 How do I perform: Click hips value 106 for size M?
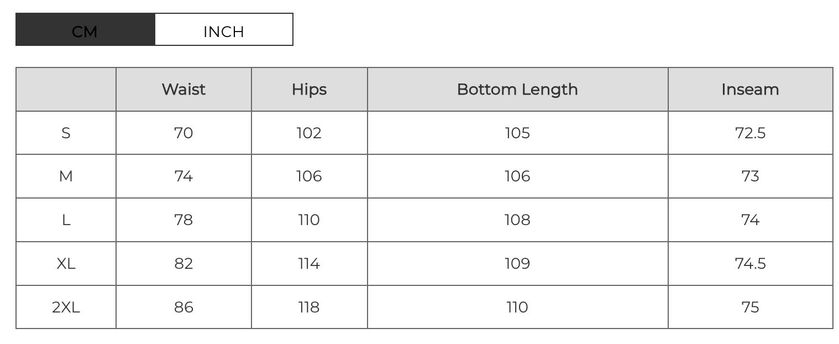click(309, 176)
